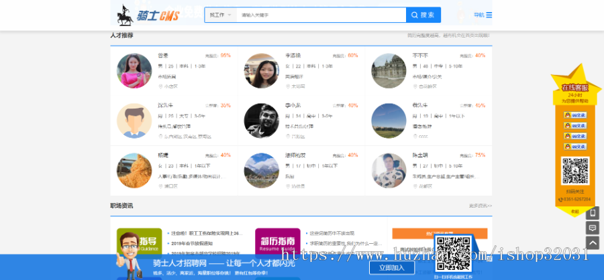This screenshot has width=604, height=280.
Task: Click the 人才推荐 section heading
Action: [121, 36]
